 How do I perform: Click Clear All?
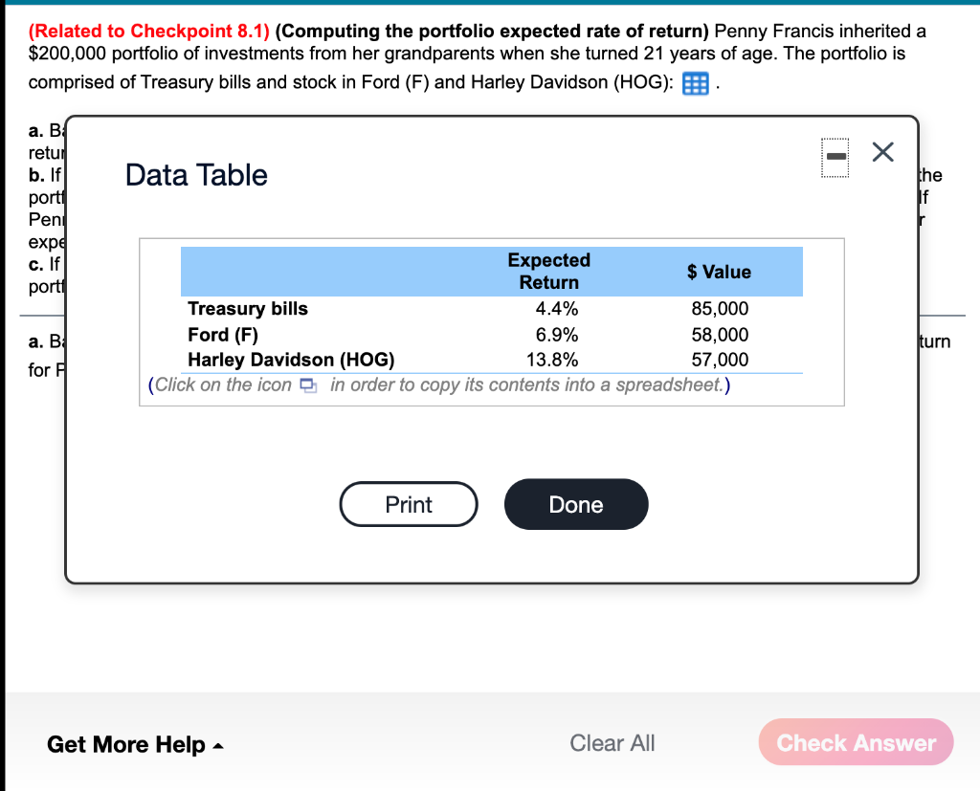click(612, 742)
